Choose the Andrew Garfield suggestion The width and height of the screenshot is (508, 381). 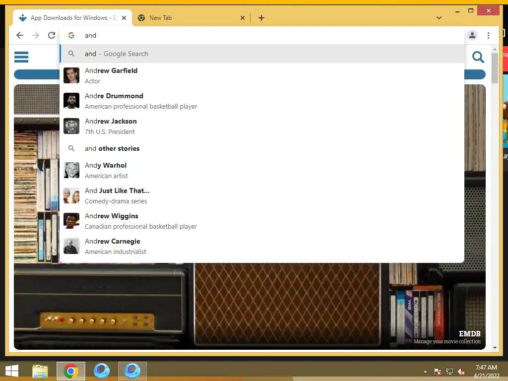point(262,75)
